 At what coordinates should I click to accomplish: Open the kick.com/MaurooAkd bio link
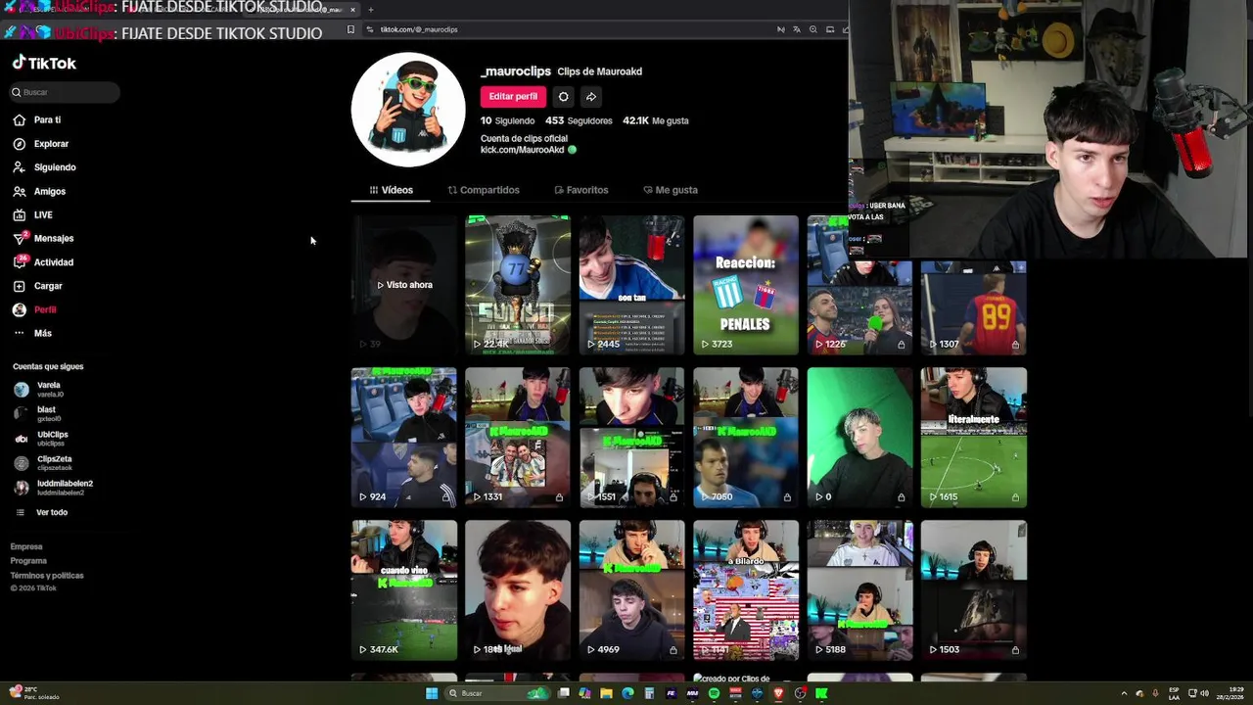[x=522, y=150]
